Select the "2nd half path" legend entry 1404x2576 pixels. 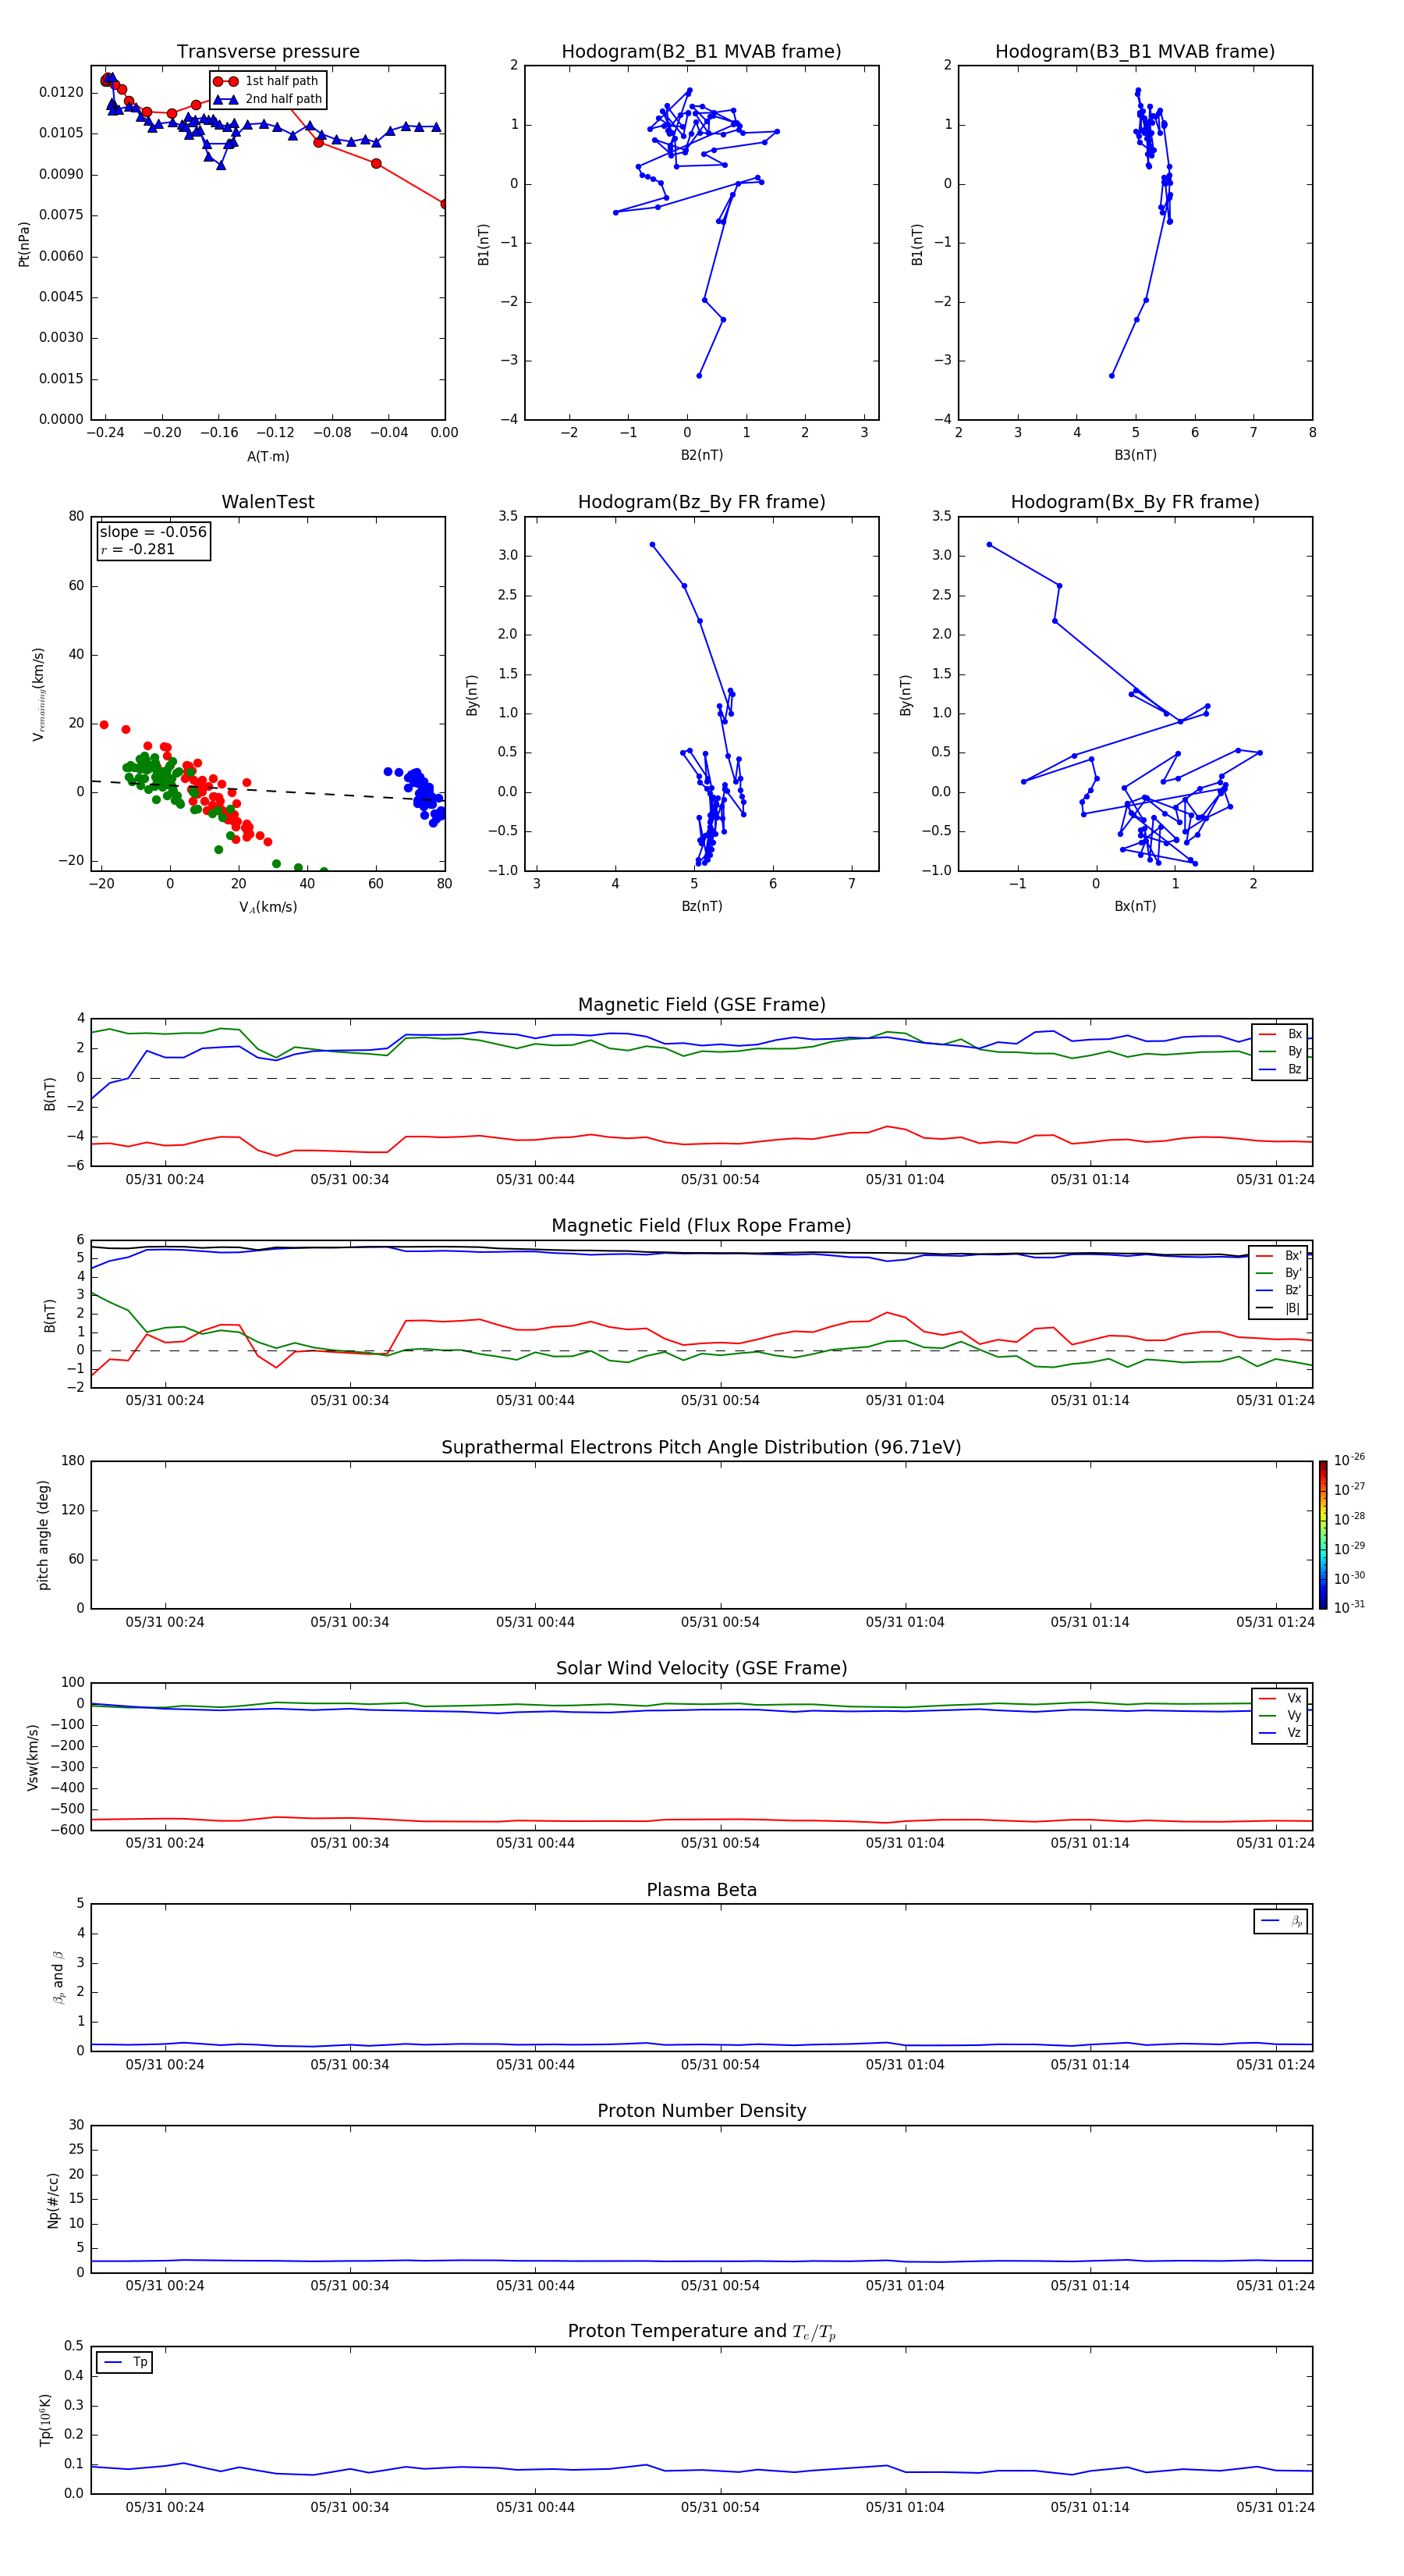click(x=268, y=99)
